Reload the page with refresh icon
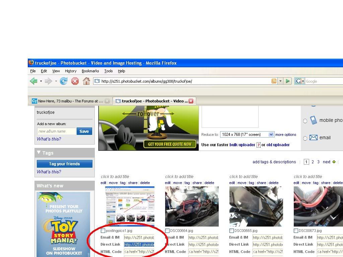Screen dimensions: 343x257 (x=64, y=81)
